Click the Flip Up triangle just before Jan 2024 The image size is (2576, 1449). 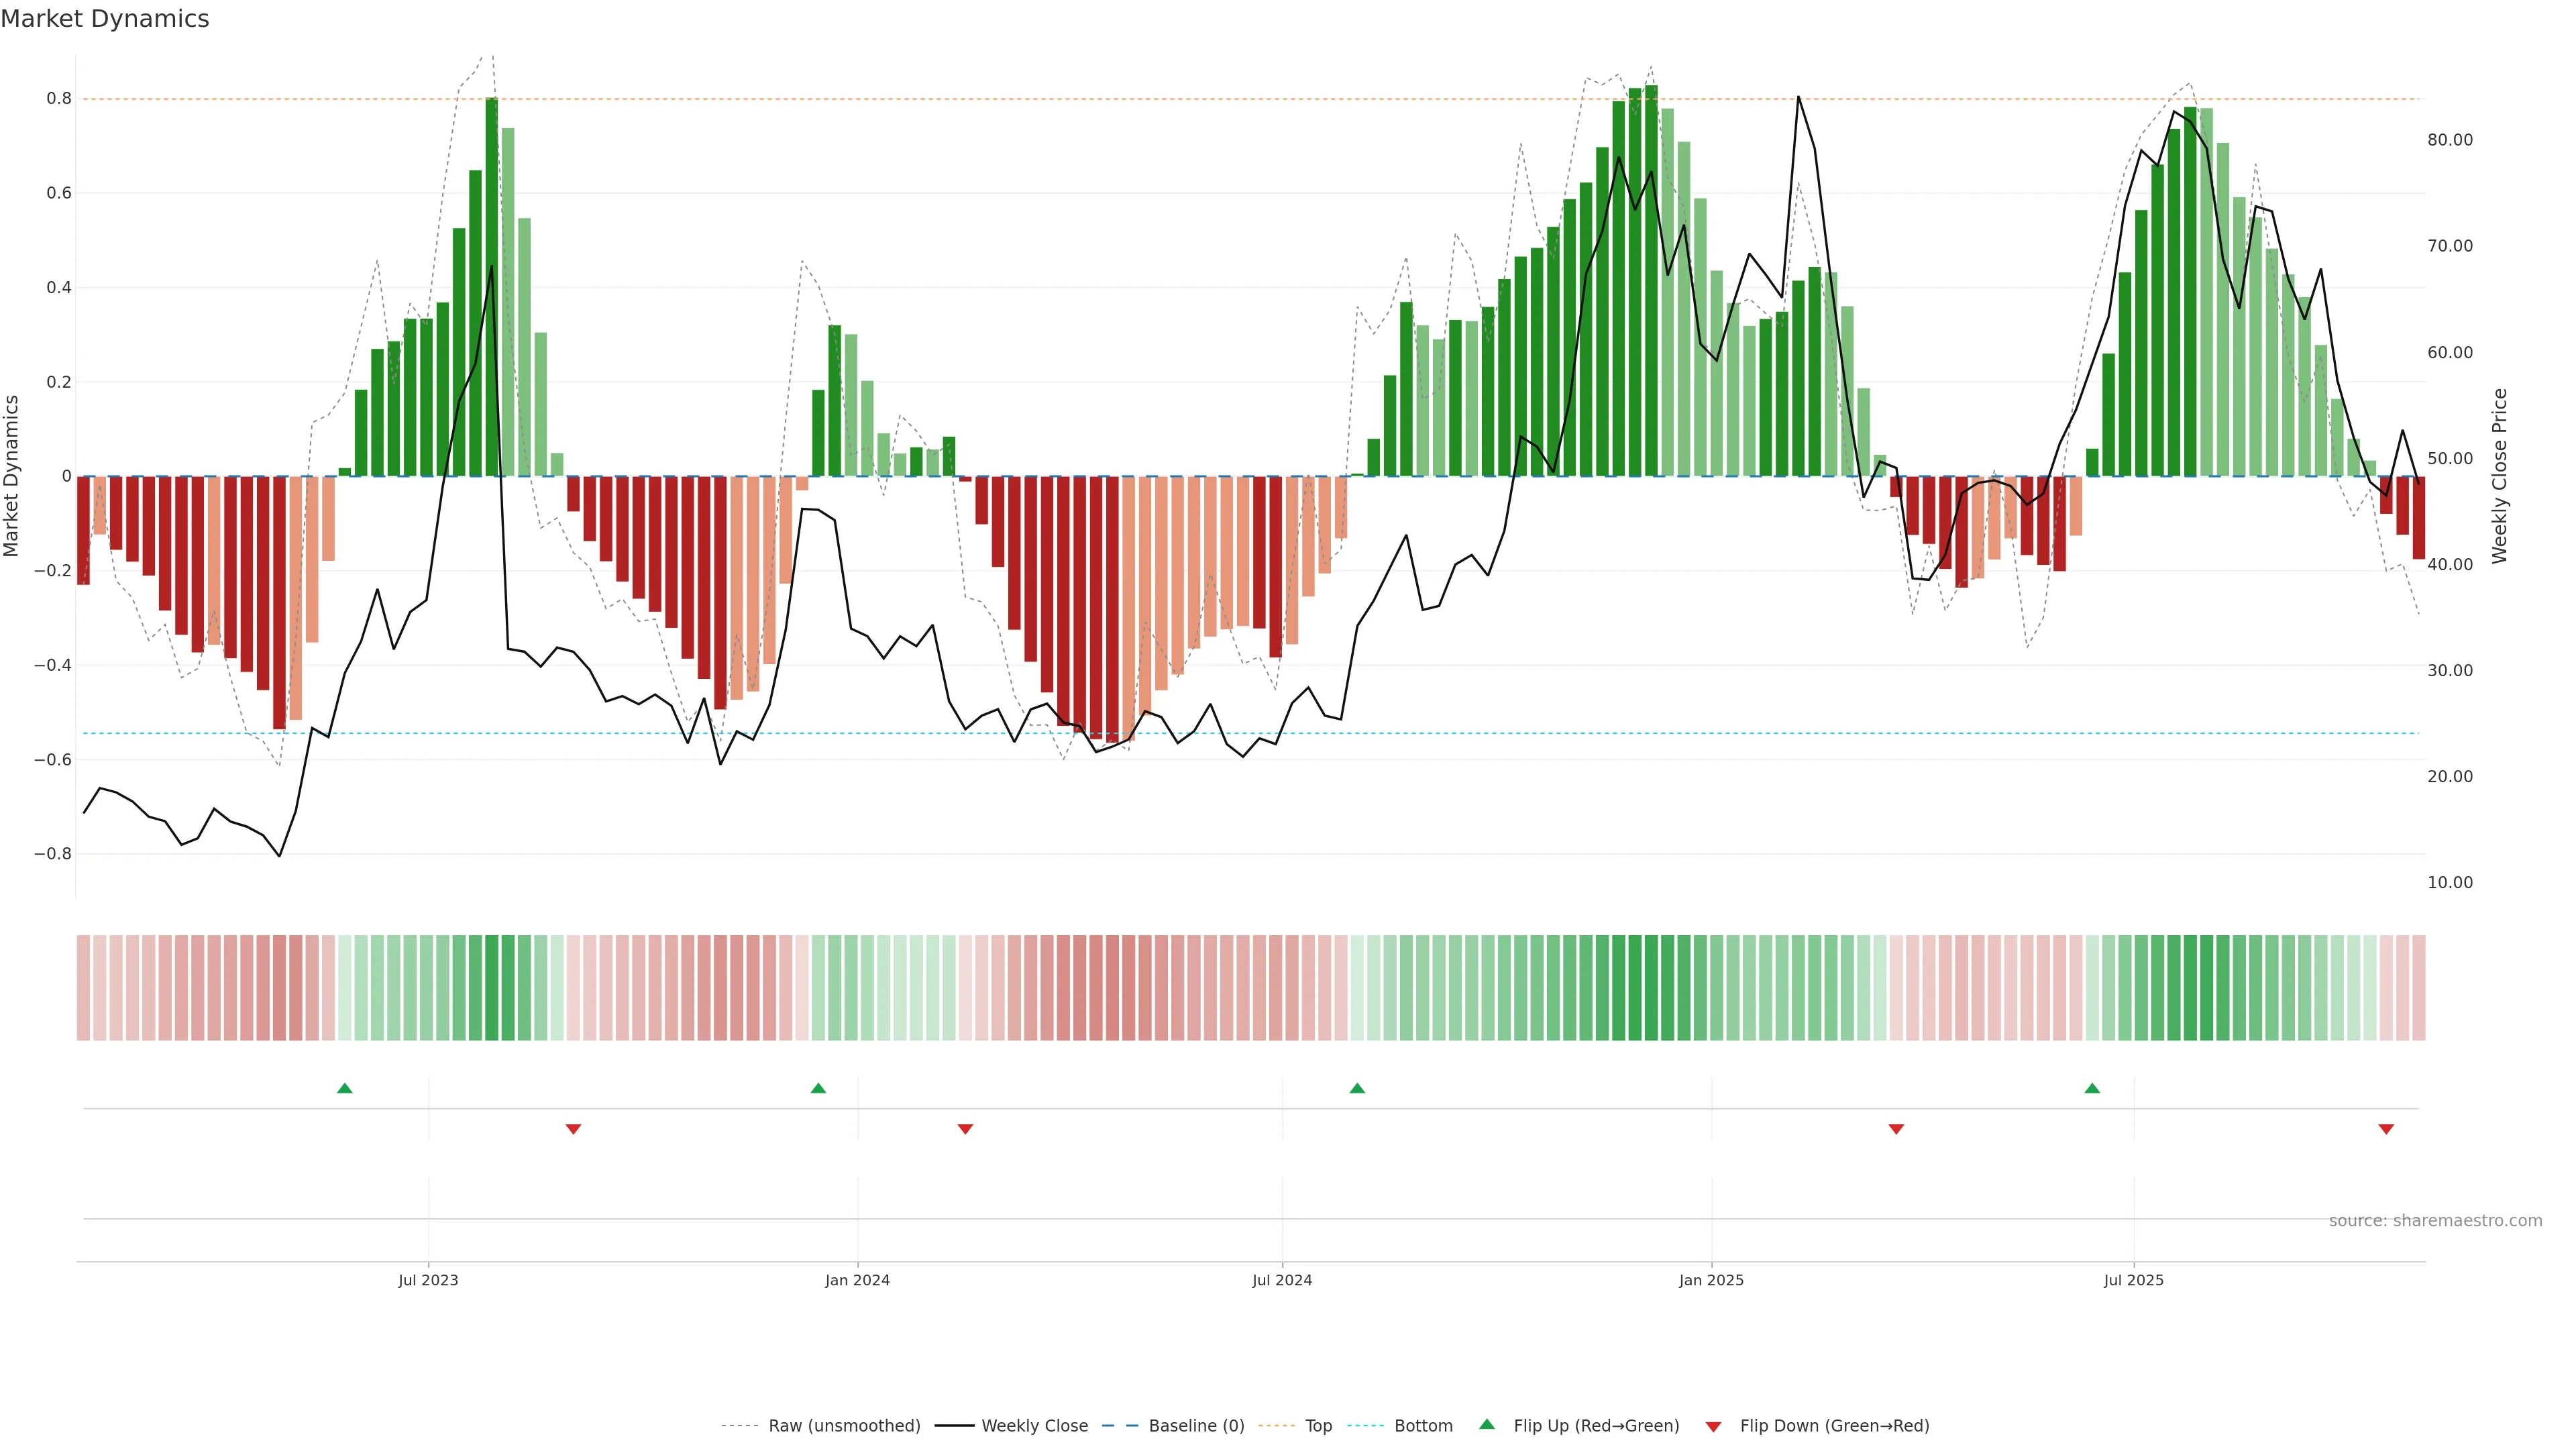coord(818,1088)
